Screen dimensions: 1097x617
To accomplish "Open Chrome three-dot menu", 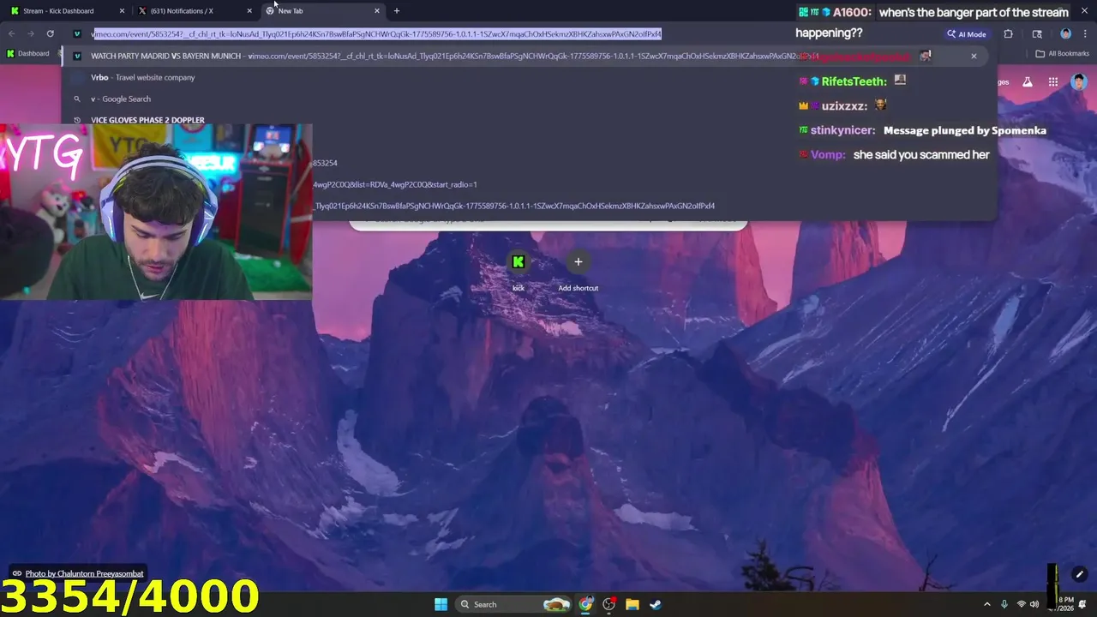I will (1085, 34).
